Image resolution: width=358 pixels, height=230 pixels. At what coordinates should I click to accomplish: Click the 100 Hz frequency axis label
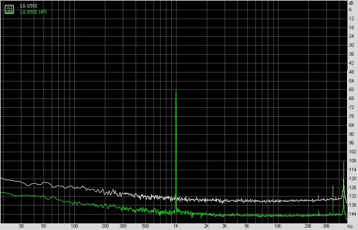click(x=74, y=226)
